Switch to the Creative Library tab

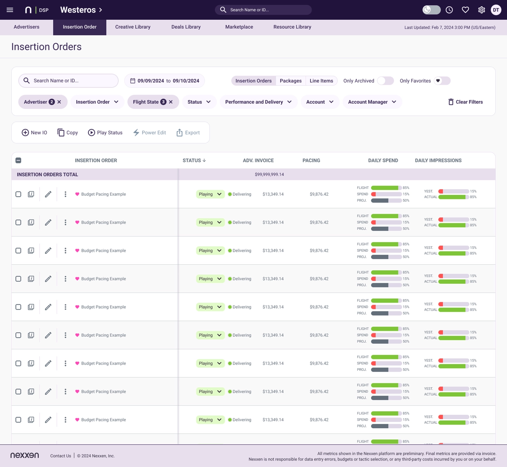[x=133, y=27]
